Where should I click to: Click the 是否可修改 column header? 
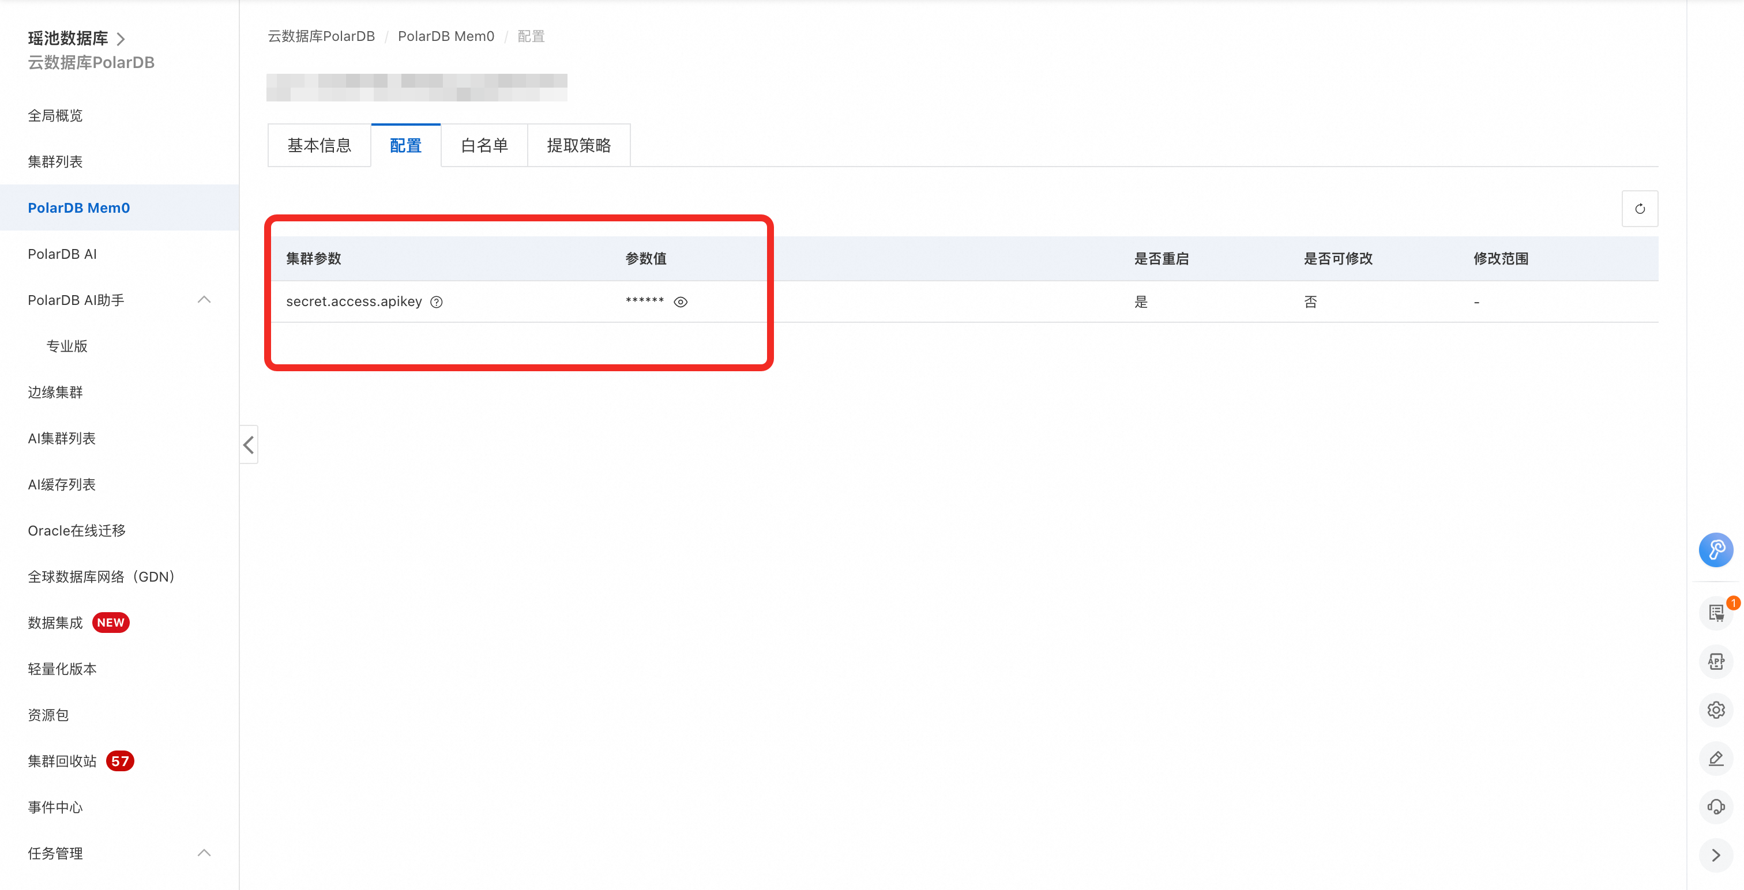1339,259
